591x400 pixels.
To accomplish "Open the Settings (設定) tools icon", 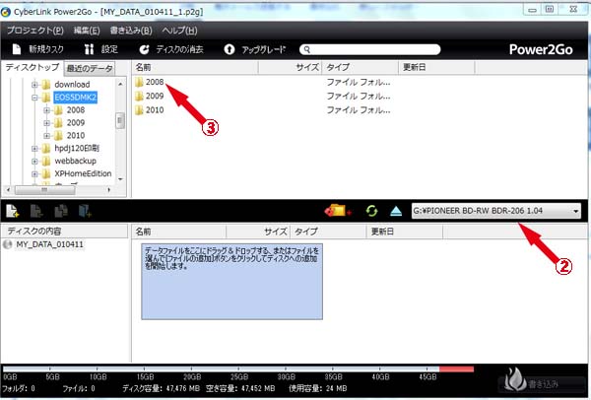I will click(89, 49).
